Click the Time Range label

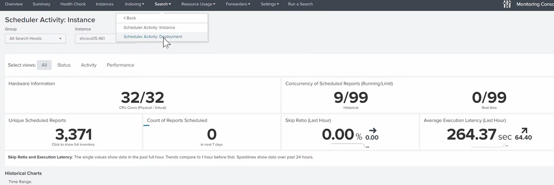(x=20, y=182)
